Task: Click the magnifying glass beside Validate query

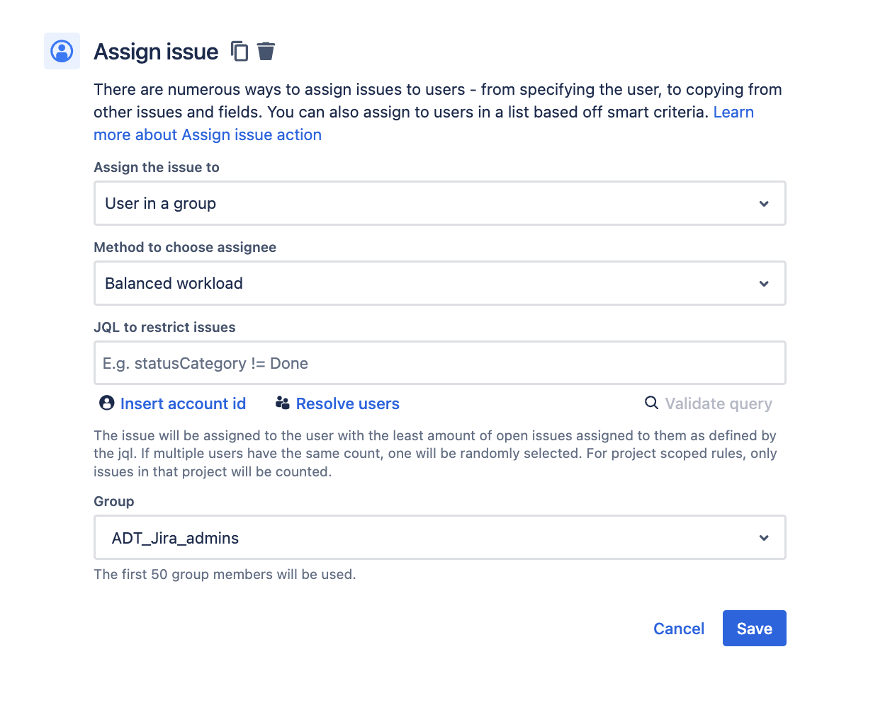Action: point(650,403)
